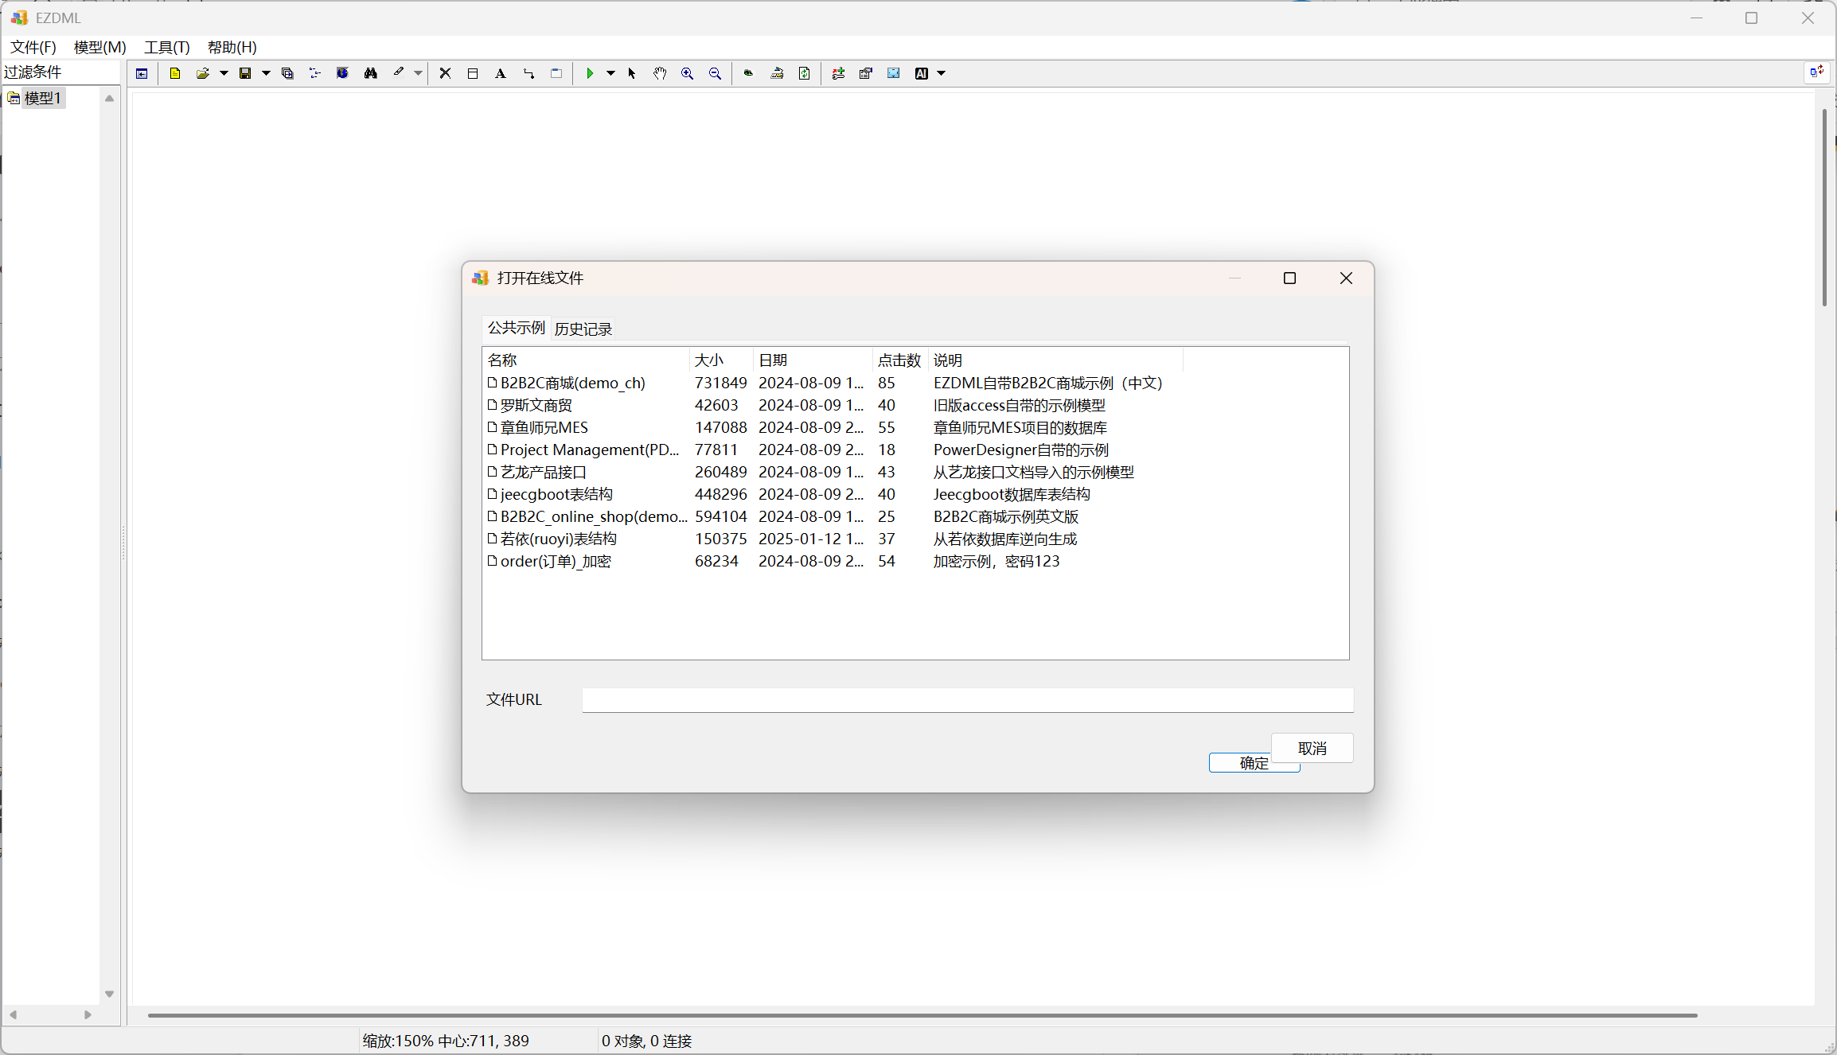Click the green run arrow
Image resolution: width=1837 pixels, height=1055 pixels.
[x=590, y=73]
